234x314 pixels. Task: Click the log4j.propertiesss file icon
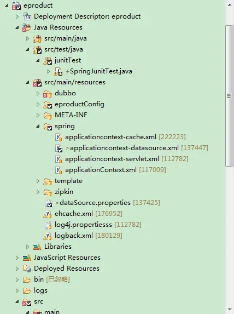(x=48, y=225)
